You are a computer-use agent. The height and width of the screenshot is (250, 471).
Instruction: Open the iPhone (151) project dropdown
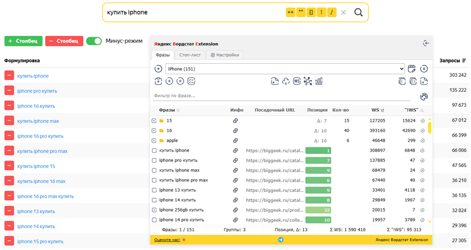click(x=285, y=69)
